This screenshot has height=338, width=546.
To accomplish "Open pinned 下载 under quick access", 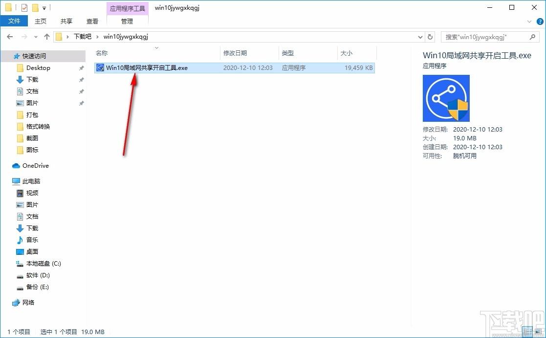I will (x=32, y=79).
